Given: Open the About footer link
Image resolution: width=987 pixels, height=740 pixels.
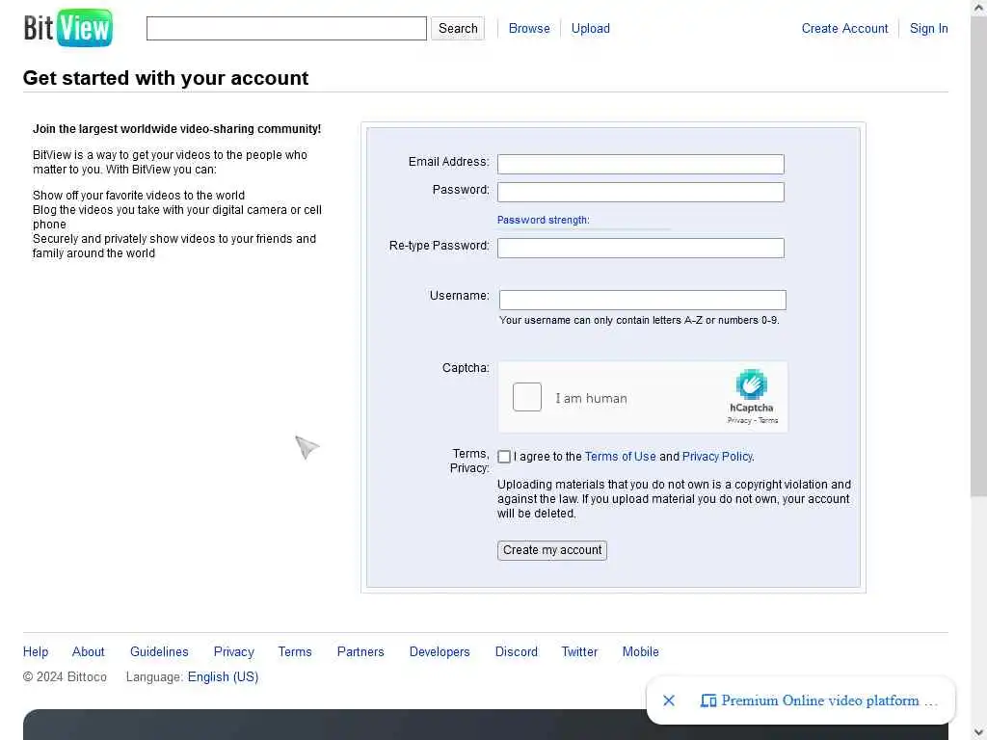Looking at the screenshot, I should click(88, 652).
